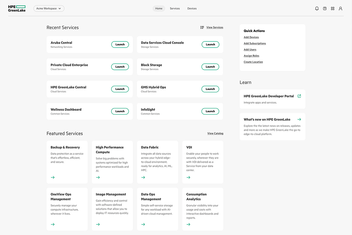Open the notifications bell icon
This screenshot has width=352, height=235.
317,9
